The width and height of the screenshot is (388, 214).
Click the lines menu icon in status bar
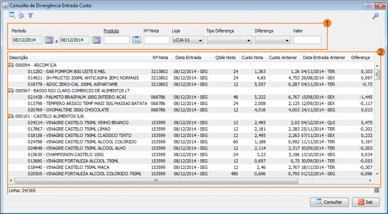click(377, 190)
